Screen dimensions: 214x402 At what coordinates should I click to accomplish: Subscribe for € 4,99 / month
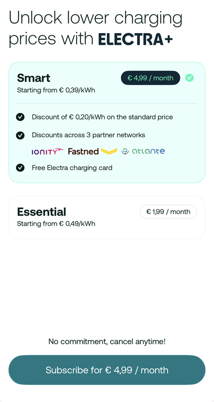click(x=107, y=370)
